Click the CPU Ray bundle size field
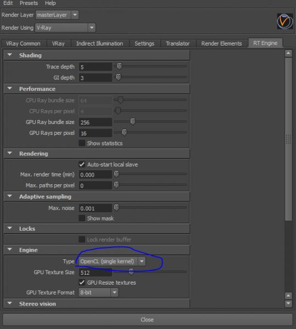 point(96,100)
